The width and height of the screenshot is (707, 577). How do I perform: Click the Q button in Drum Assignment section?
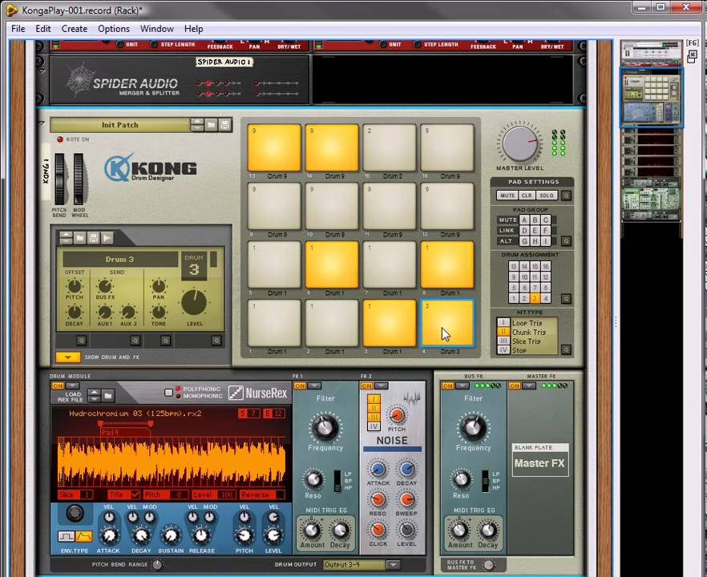click(566, 299)
